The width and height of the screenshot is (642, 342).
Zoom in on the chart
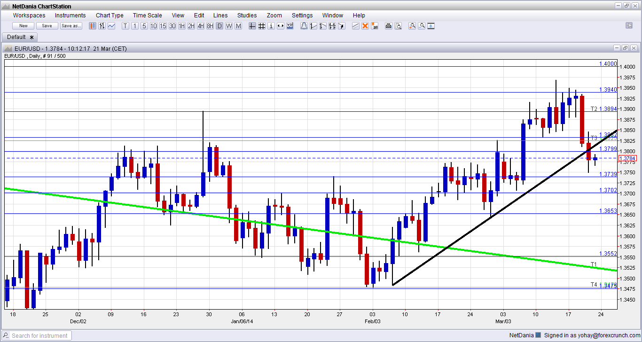point(412,26)
